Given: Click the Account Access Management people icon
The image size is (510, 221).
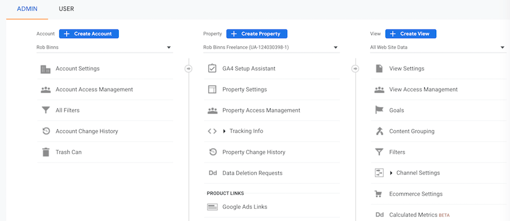Looking at the screenshot, I should pyautogui.click(x=46, y=90).
